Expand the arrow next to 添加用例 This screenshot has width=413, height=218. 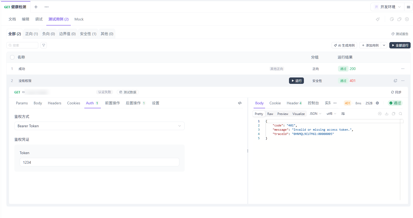coord(384,45)
